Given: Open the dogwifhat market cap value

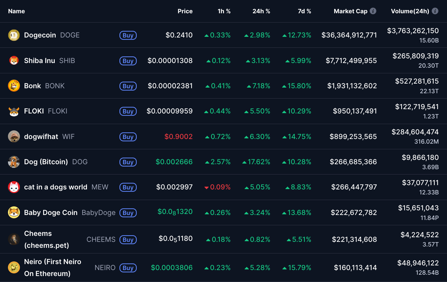Looking at the screenshot, I should (x=353, y=137).
